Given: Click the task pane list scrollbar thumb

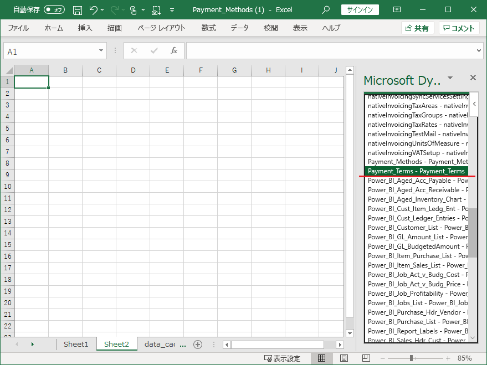Looking at the screenshot, I should tap(473, 233).
